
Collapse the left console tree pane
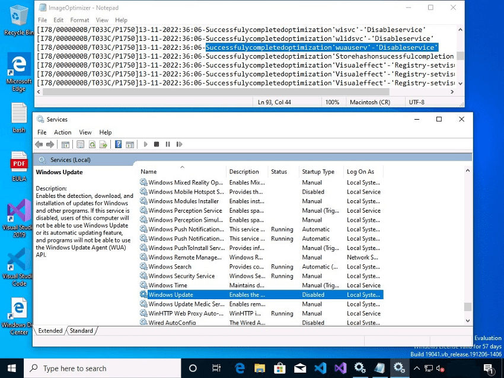66,144
